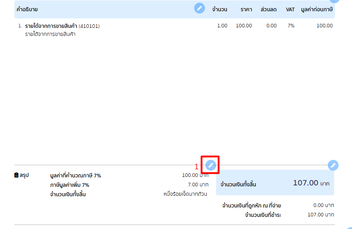This screenshot has width=352, height=229.
Task: Click the VAT column header
Action: (x=290, y=9)
